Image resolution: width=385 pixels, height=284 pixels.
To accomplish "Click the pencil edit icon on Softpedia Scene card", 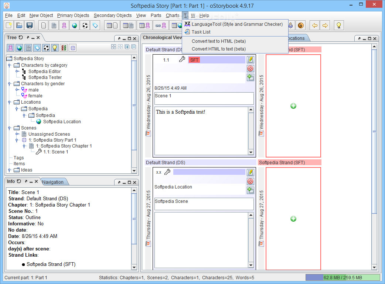I will click(x=251, y=172).
